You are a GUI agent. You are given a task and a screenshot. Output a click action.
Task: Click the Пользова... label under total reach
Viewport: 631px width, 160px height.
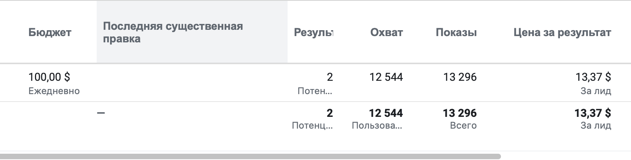click(x=377, y=125)
